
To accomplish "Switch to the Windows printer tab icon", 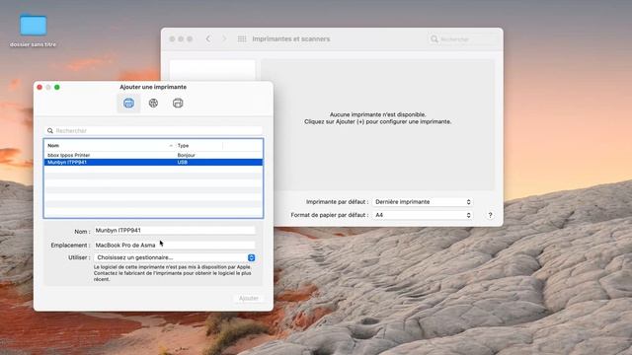I will pos(178,103).
